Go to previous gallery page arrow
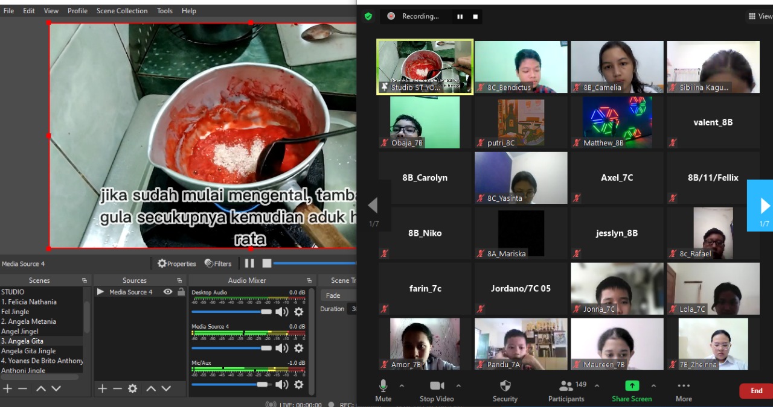The image size is (773, 407). pos(373,206)
